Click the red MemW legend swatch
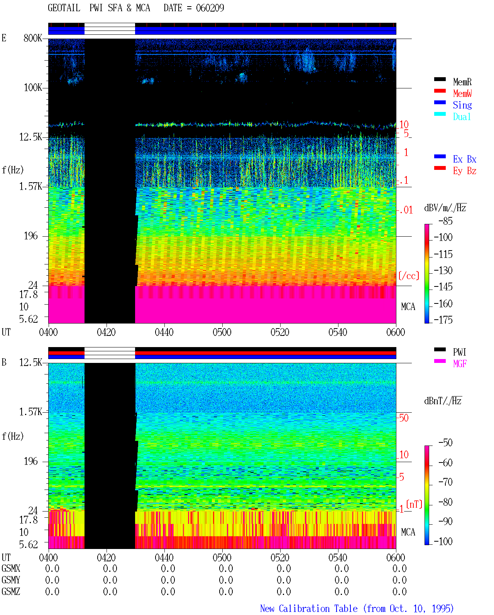Viewport: 494px width, 615px height. (440, 91)
